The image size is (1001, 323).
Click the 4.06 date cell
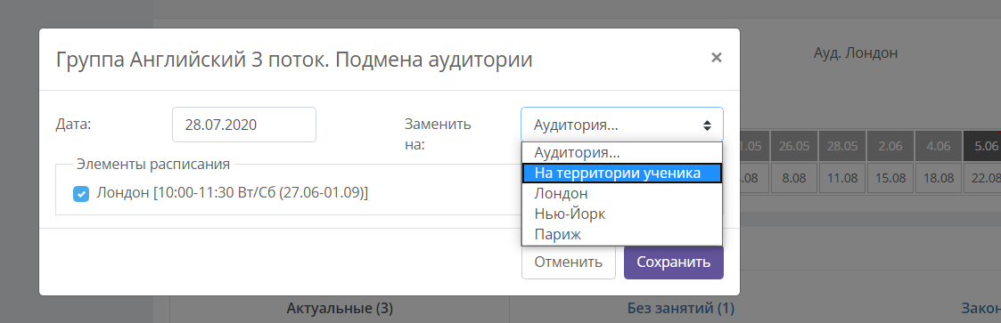click(x=939, y=146)
